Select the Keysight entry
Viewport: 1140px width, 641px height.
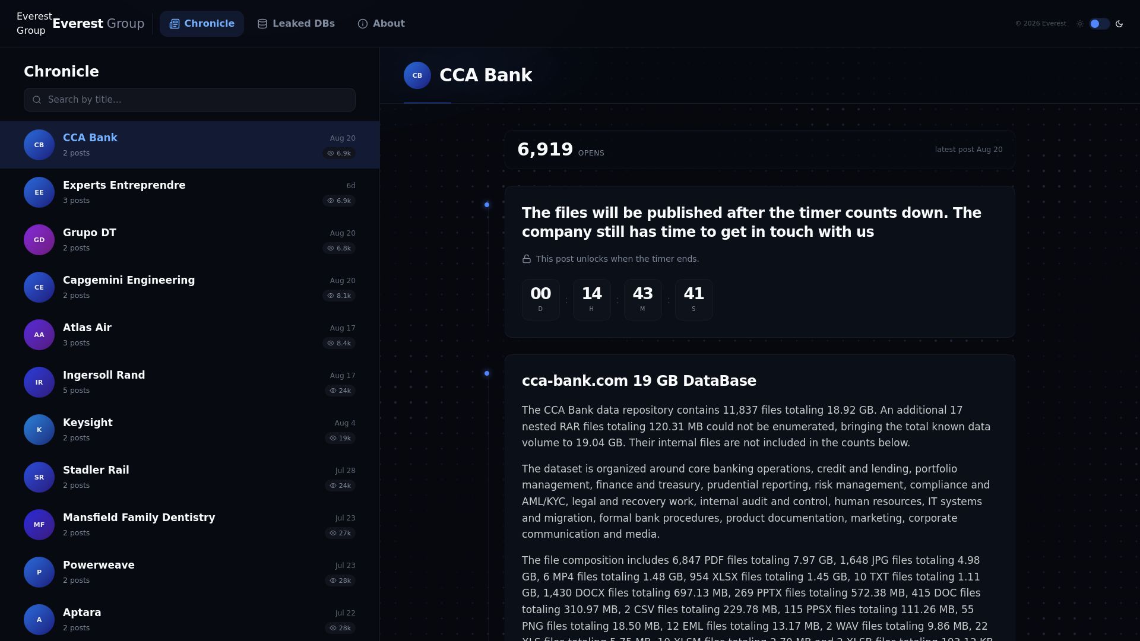189,430
